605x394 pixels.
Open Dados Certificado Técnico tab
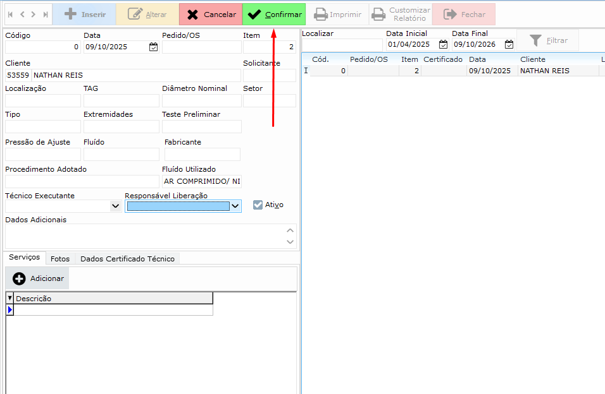pyautogui.click(x=127, y=259)
